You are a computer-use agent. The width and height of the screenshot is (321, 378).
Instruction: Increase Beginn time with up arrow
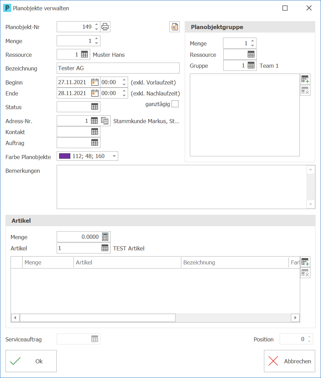124,80
